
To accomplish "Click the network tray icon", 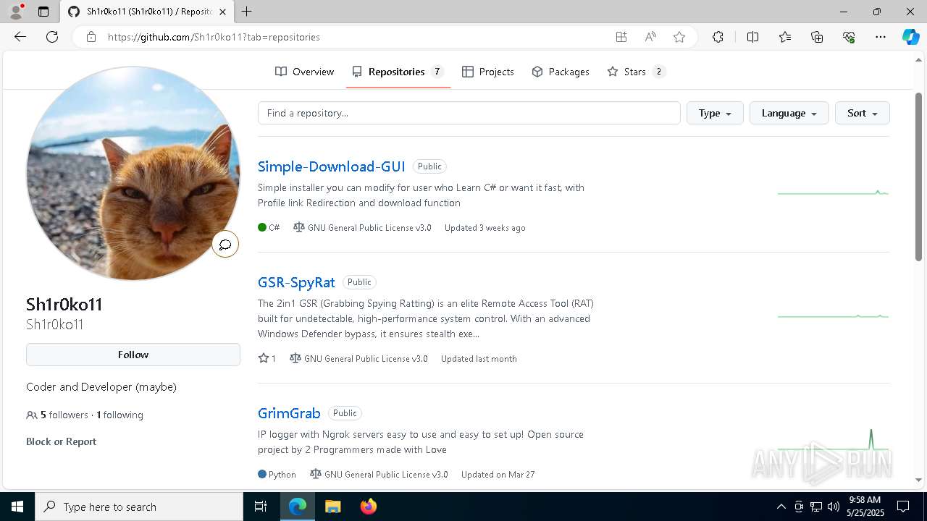I will click(x=816, y=507).
